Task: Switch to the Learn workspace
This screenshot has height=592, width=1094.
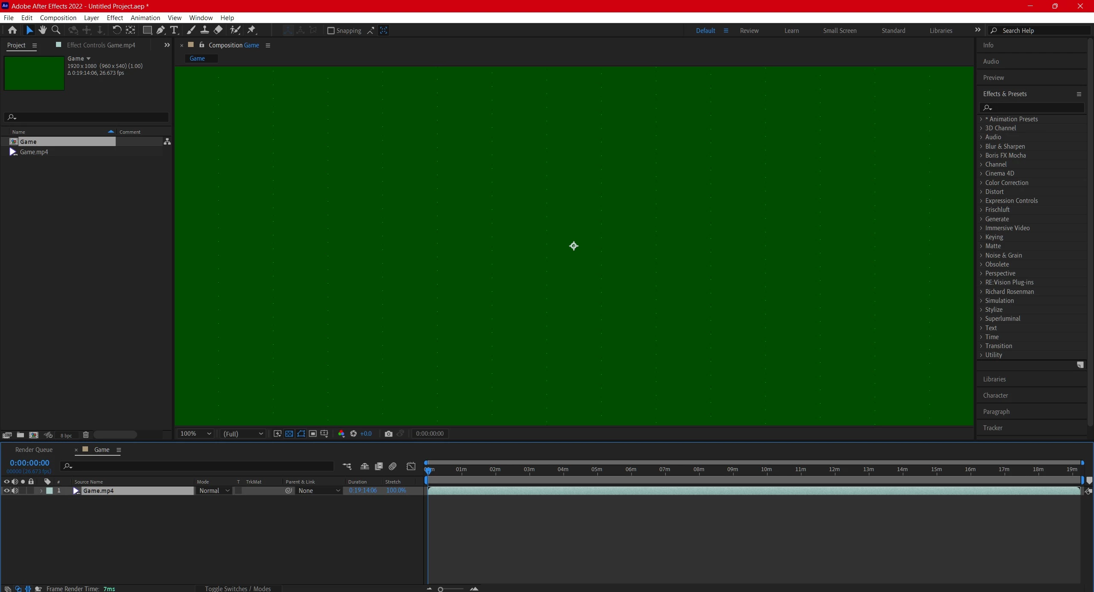Action: 791,31
